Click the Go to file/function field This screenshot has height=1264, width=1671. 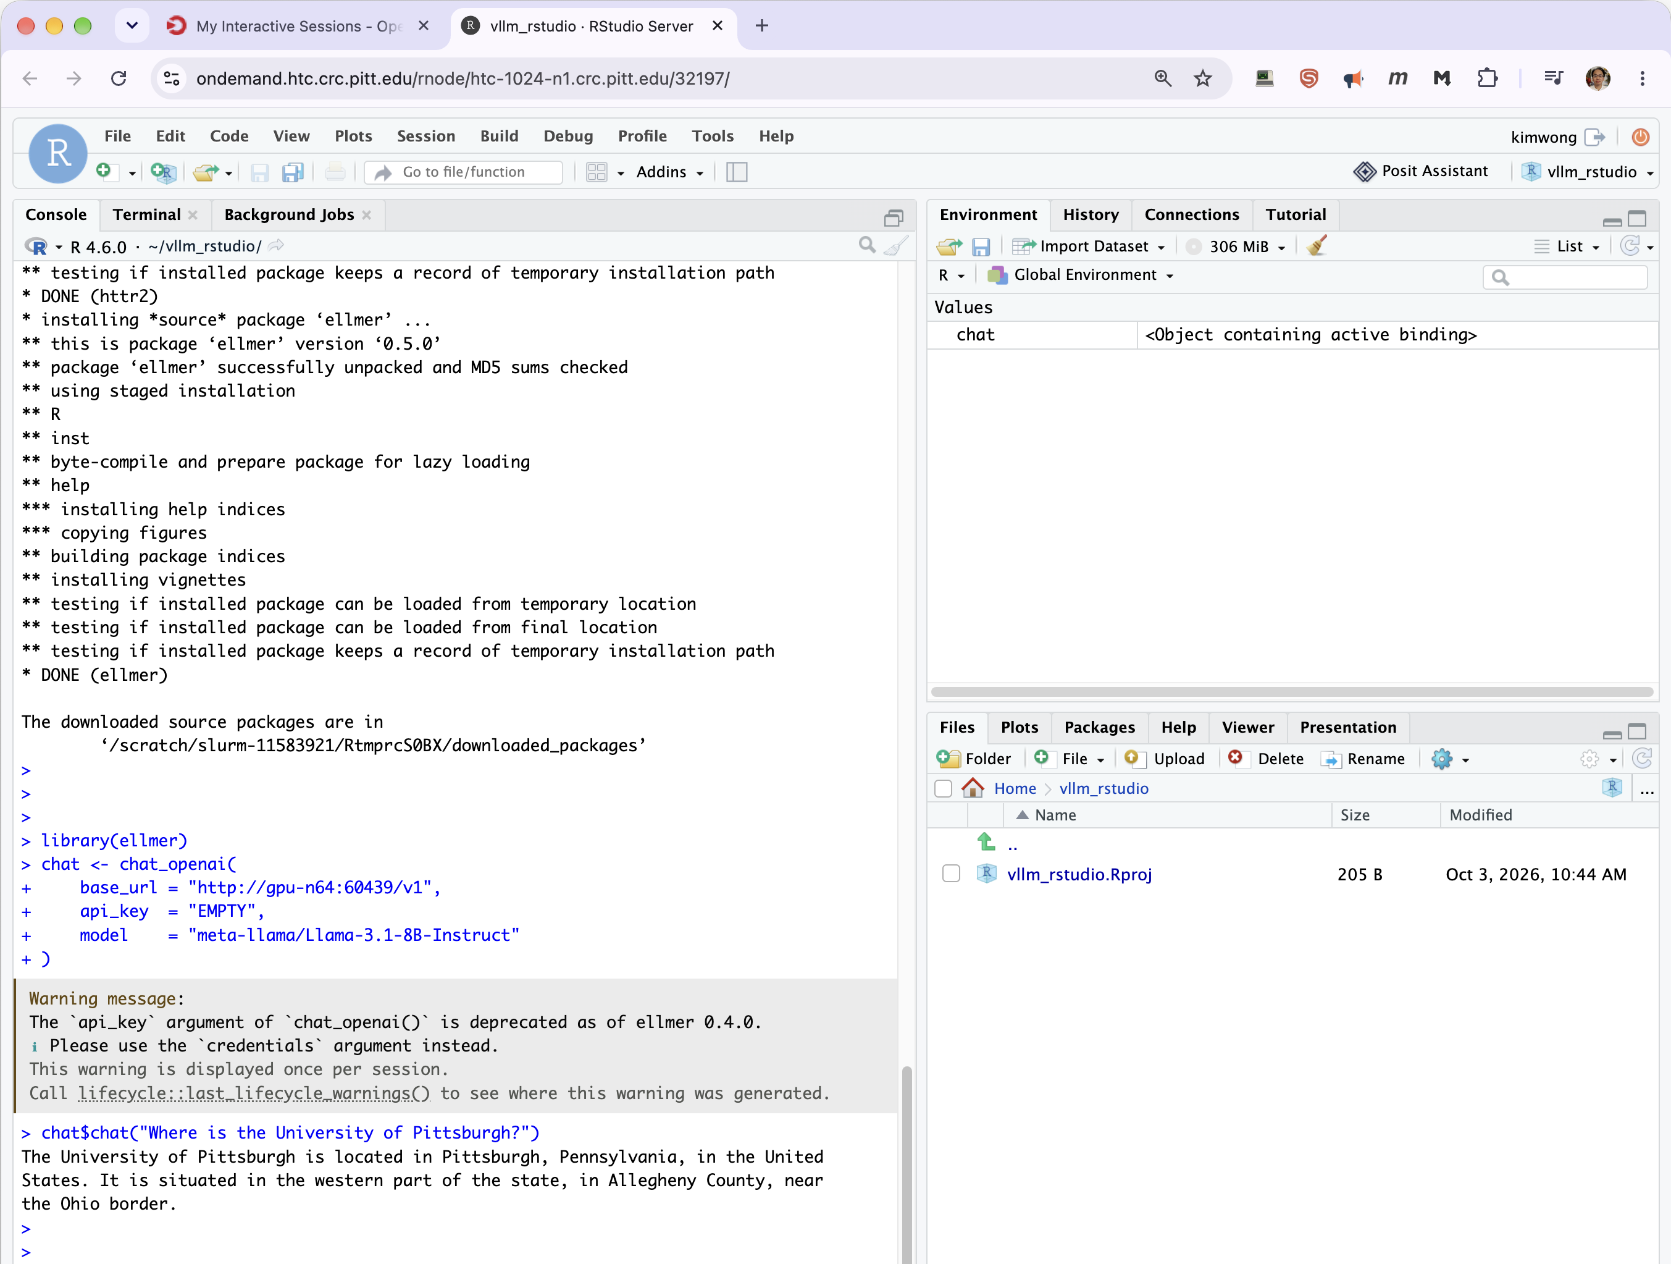point(464,172)
